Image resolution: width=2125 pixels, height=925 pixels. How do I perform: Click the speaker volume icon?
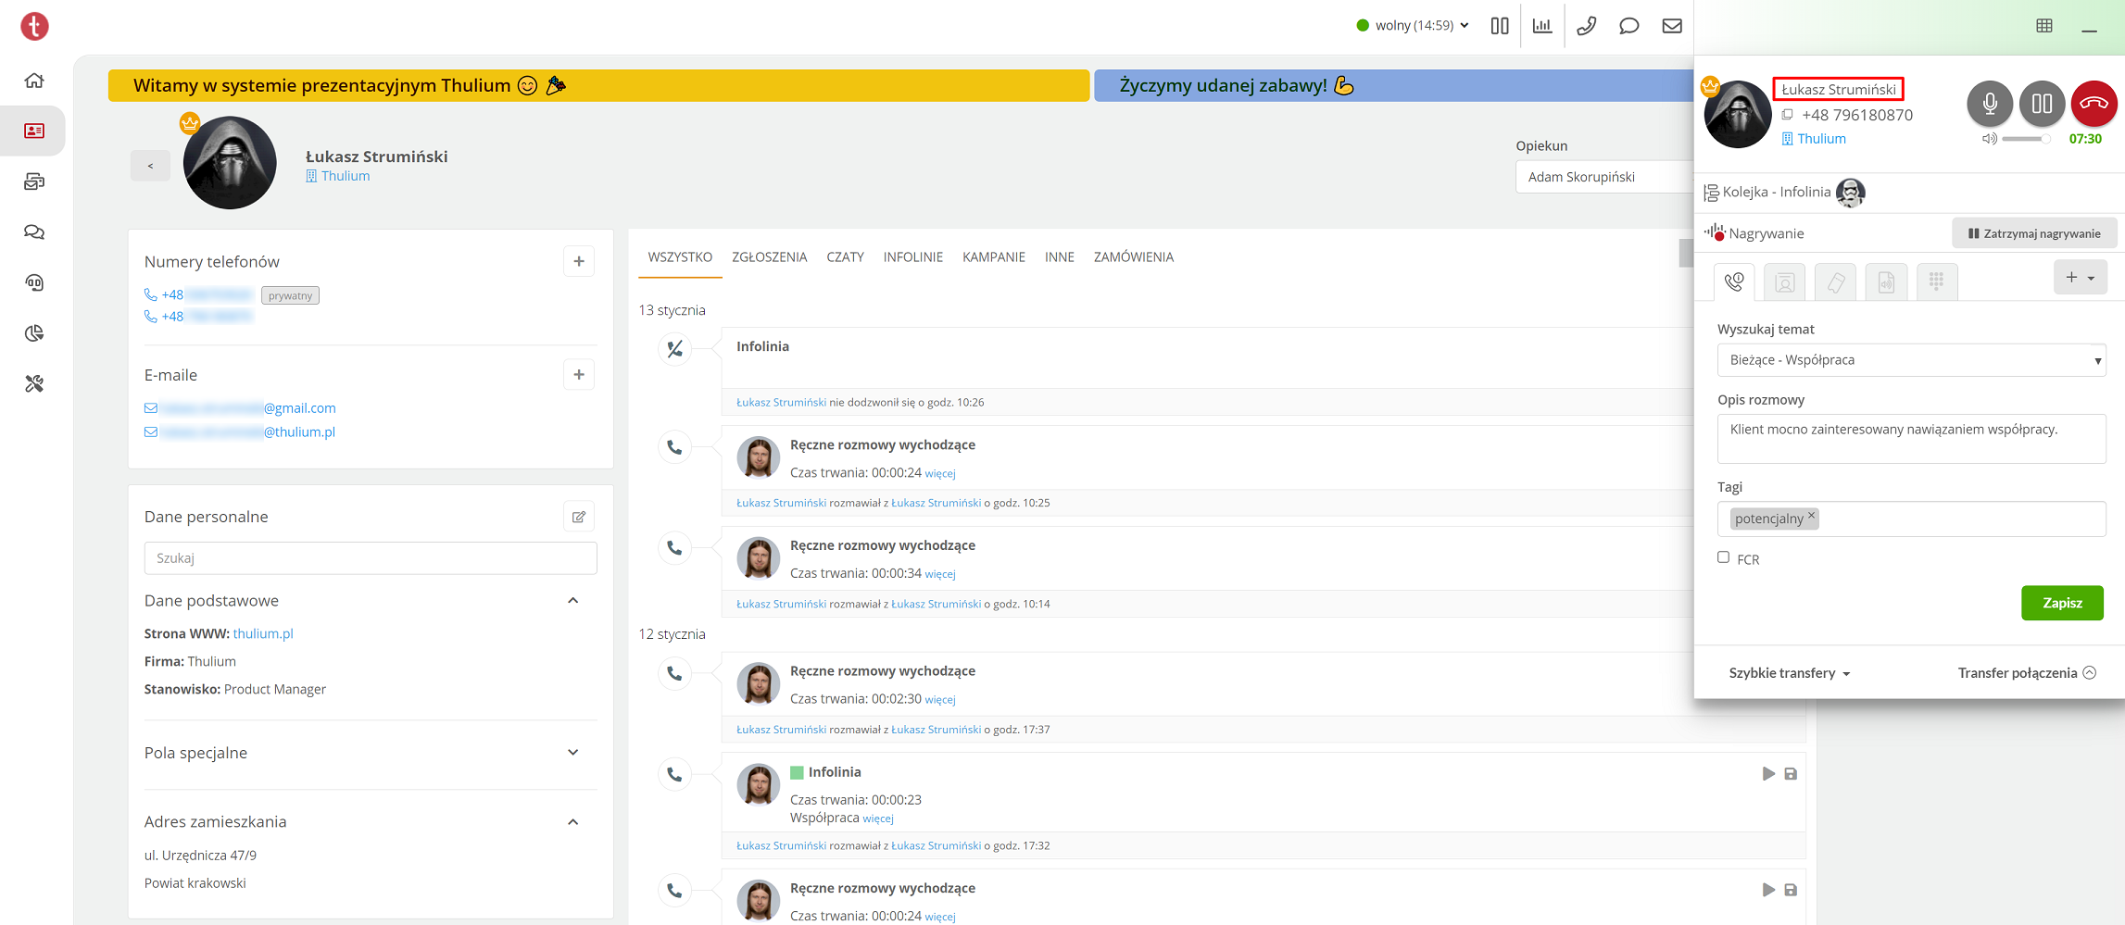click(x=1989, y=139)
